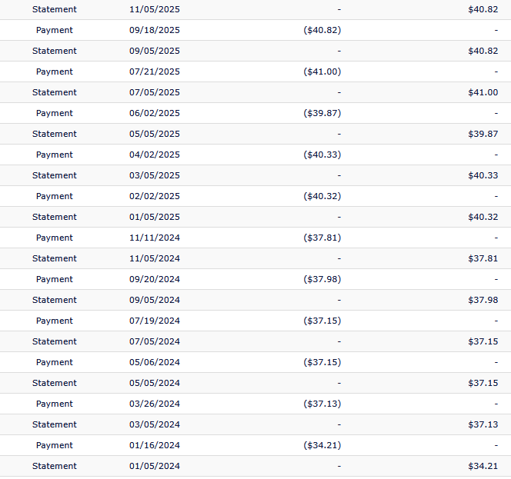Select the $37.98 statement amount
The width and height of the screenshot is (511, 479).
click(x=483, y=300)
